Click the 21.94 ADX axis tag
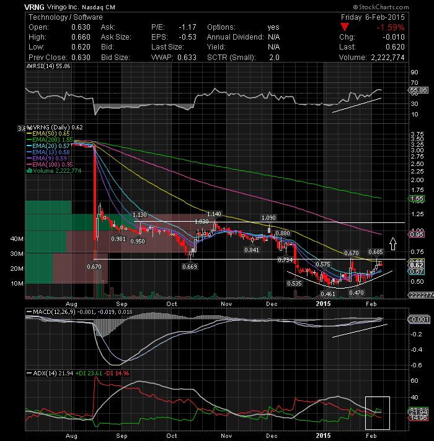Screen dimensions: 434x441 [418, 412]
